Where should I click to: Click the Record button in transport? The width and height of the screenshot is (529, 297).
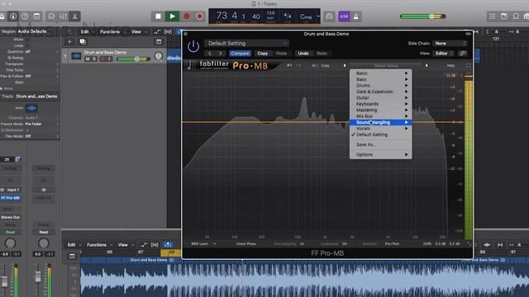point(186,16)
